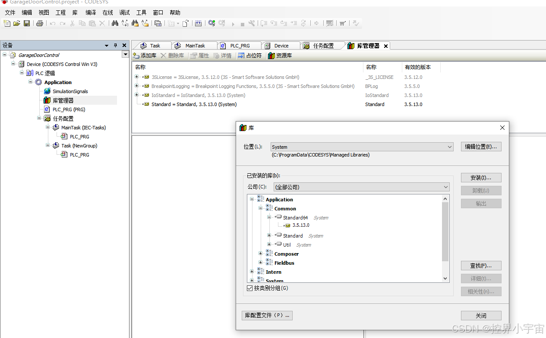The image size is (546, 338).
Task: Collapse the MainTask (IEC-Tasks) tree node
Action: 48,127
